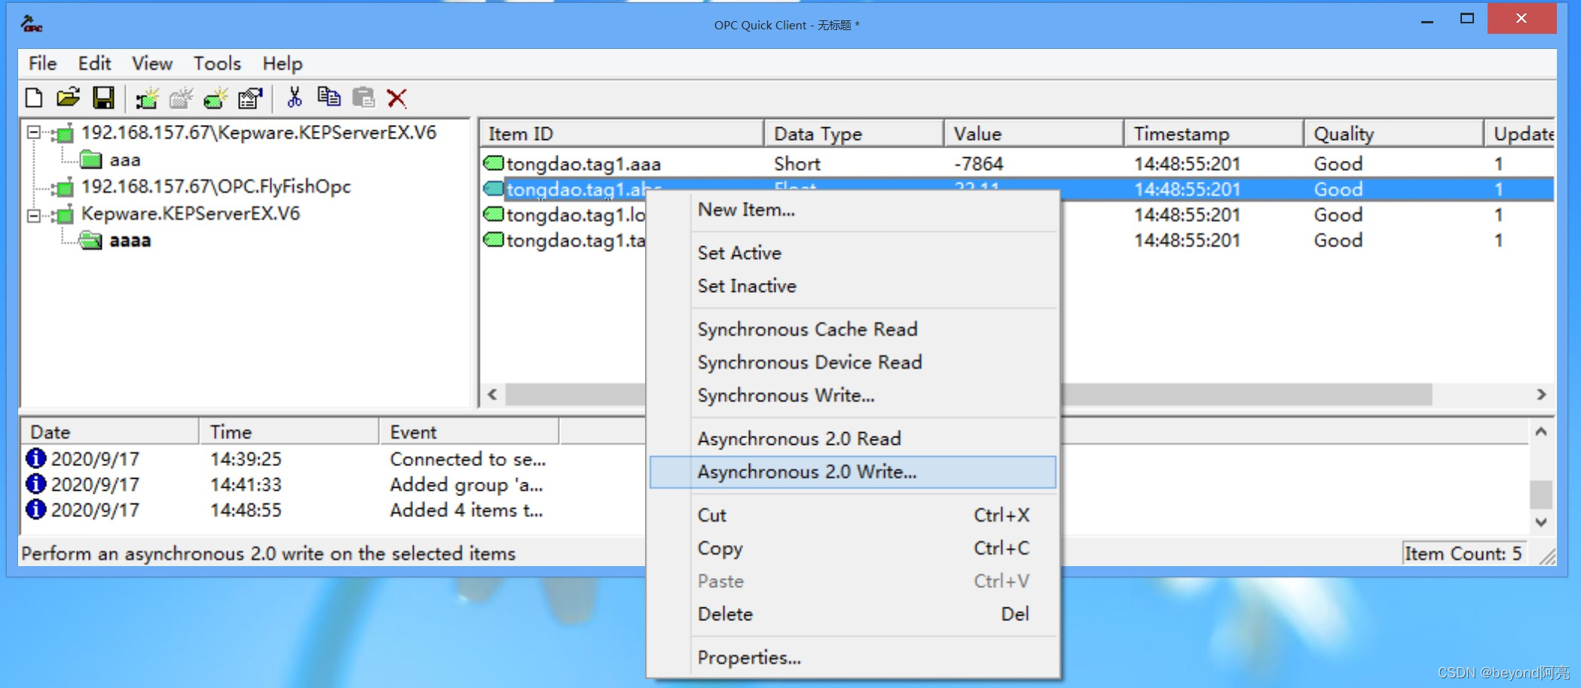This screenshot has width=1581, height=688.
Task: Open the Help menu
Action: (x=282, y=63)
